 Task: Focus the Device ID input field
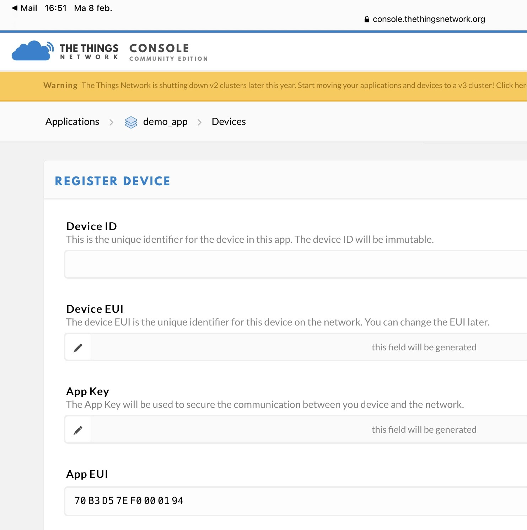coord(295,264)
